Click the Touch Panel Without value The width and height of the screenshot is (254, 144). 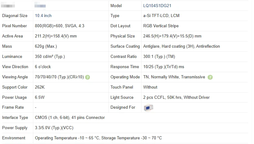coord(150,87)
